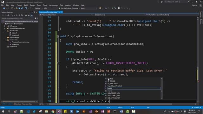Click the autocomplete list scrollbar
Image resolution: width=203 pixels, height=114 pixels.
161,88
